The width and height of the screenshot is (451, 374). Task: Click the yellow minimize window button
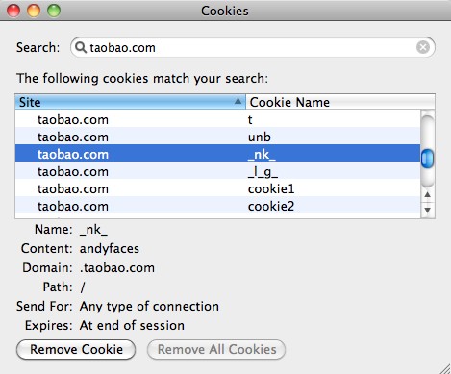[x=34, y=11]
